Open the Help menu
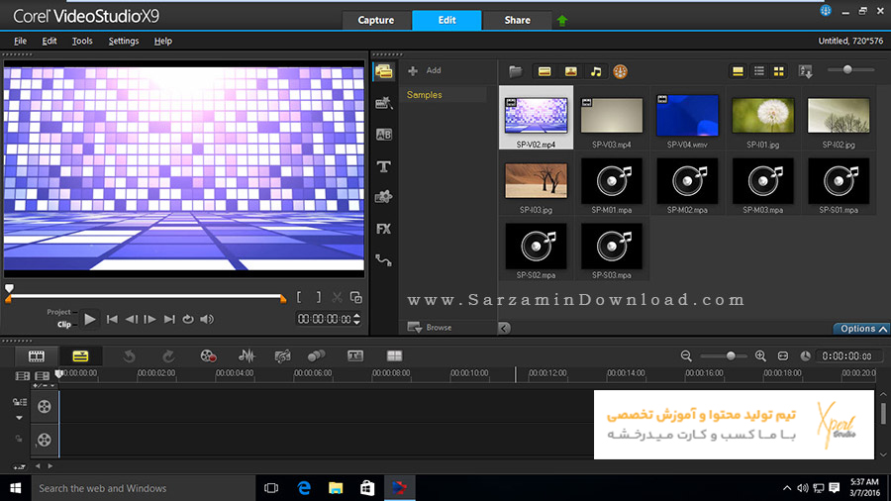Image resolution: width=891 pixels, height=501 pixels. click(162, 41)
